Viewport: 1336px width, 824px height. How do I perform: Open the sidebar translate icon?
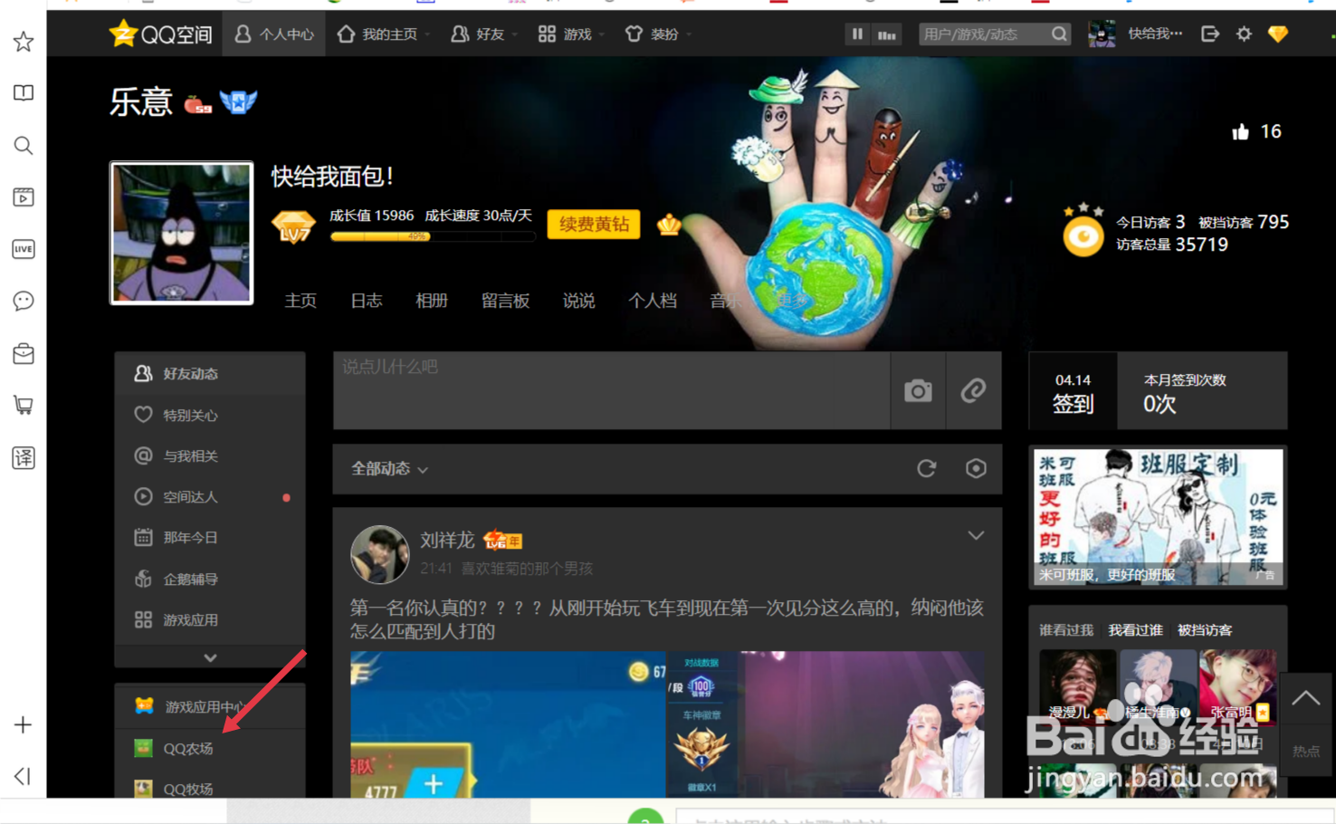pyautogui.click(x=24, y=457)
